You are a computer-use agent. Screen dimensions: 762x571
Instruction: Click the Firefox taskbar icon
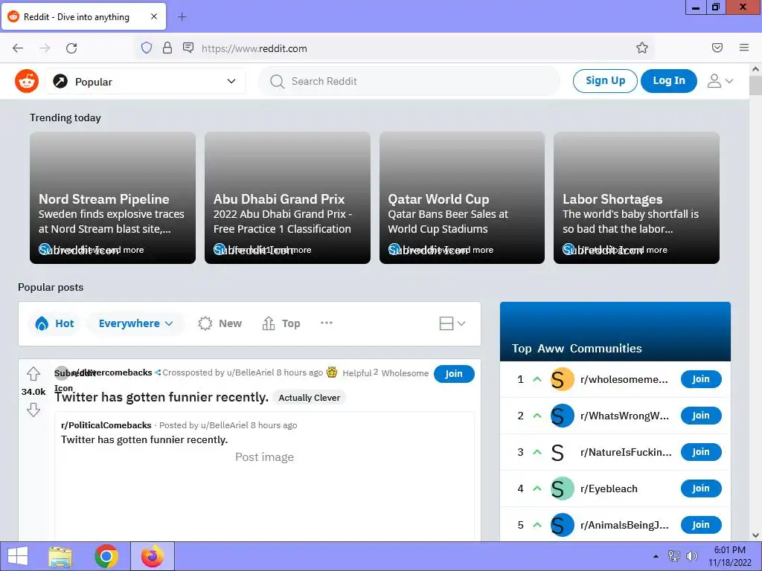click(x=153, y=556)
